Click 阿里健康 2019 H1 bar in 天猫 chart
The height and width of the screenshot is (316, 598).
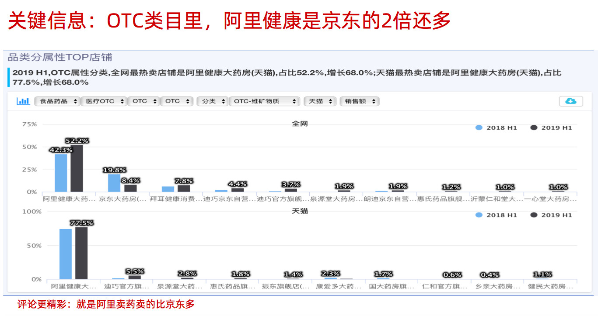pyautogui.click(x=81, y=253)
